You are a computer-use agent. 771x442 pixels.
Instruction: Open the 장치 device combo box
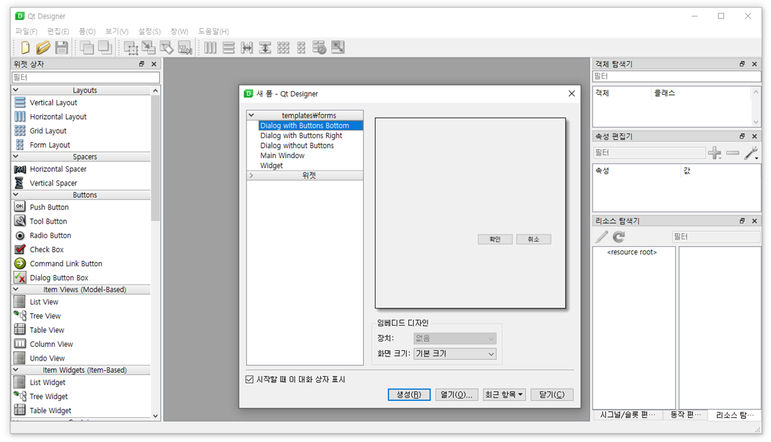click(455, 338)
